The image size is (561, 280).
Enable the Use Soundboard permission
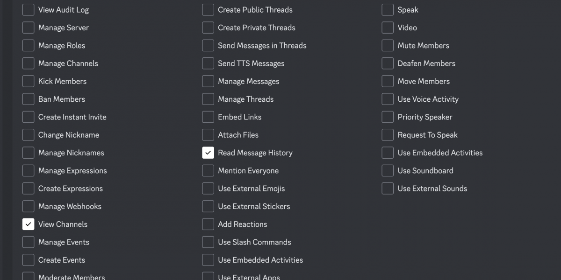(388, 171)
